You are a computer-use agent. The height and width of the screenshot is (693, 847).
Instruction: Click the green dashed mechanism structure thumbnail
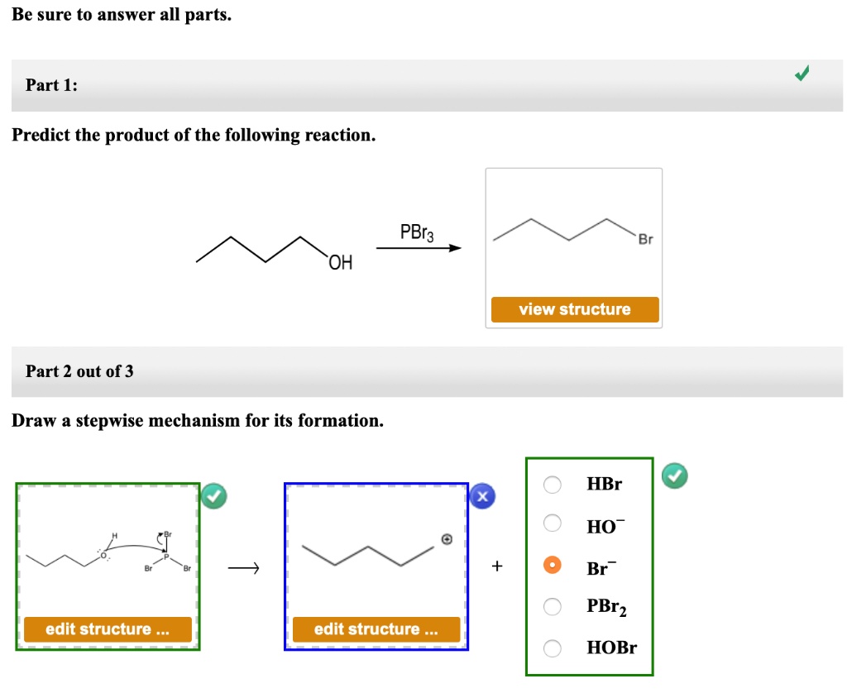coord(107,554)
